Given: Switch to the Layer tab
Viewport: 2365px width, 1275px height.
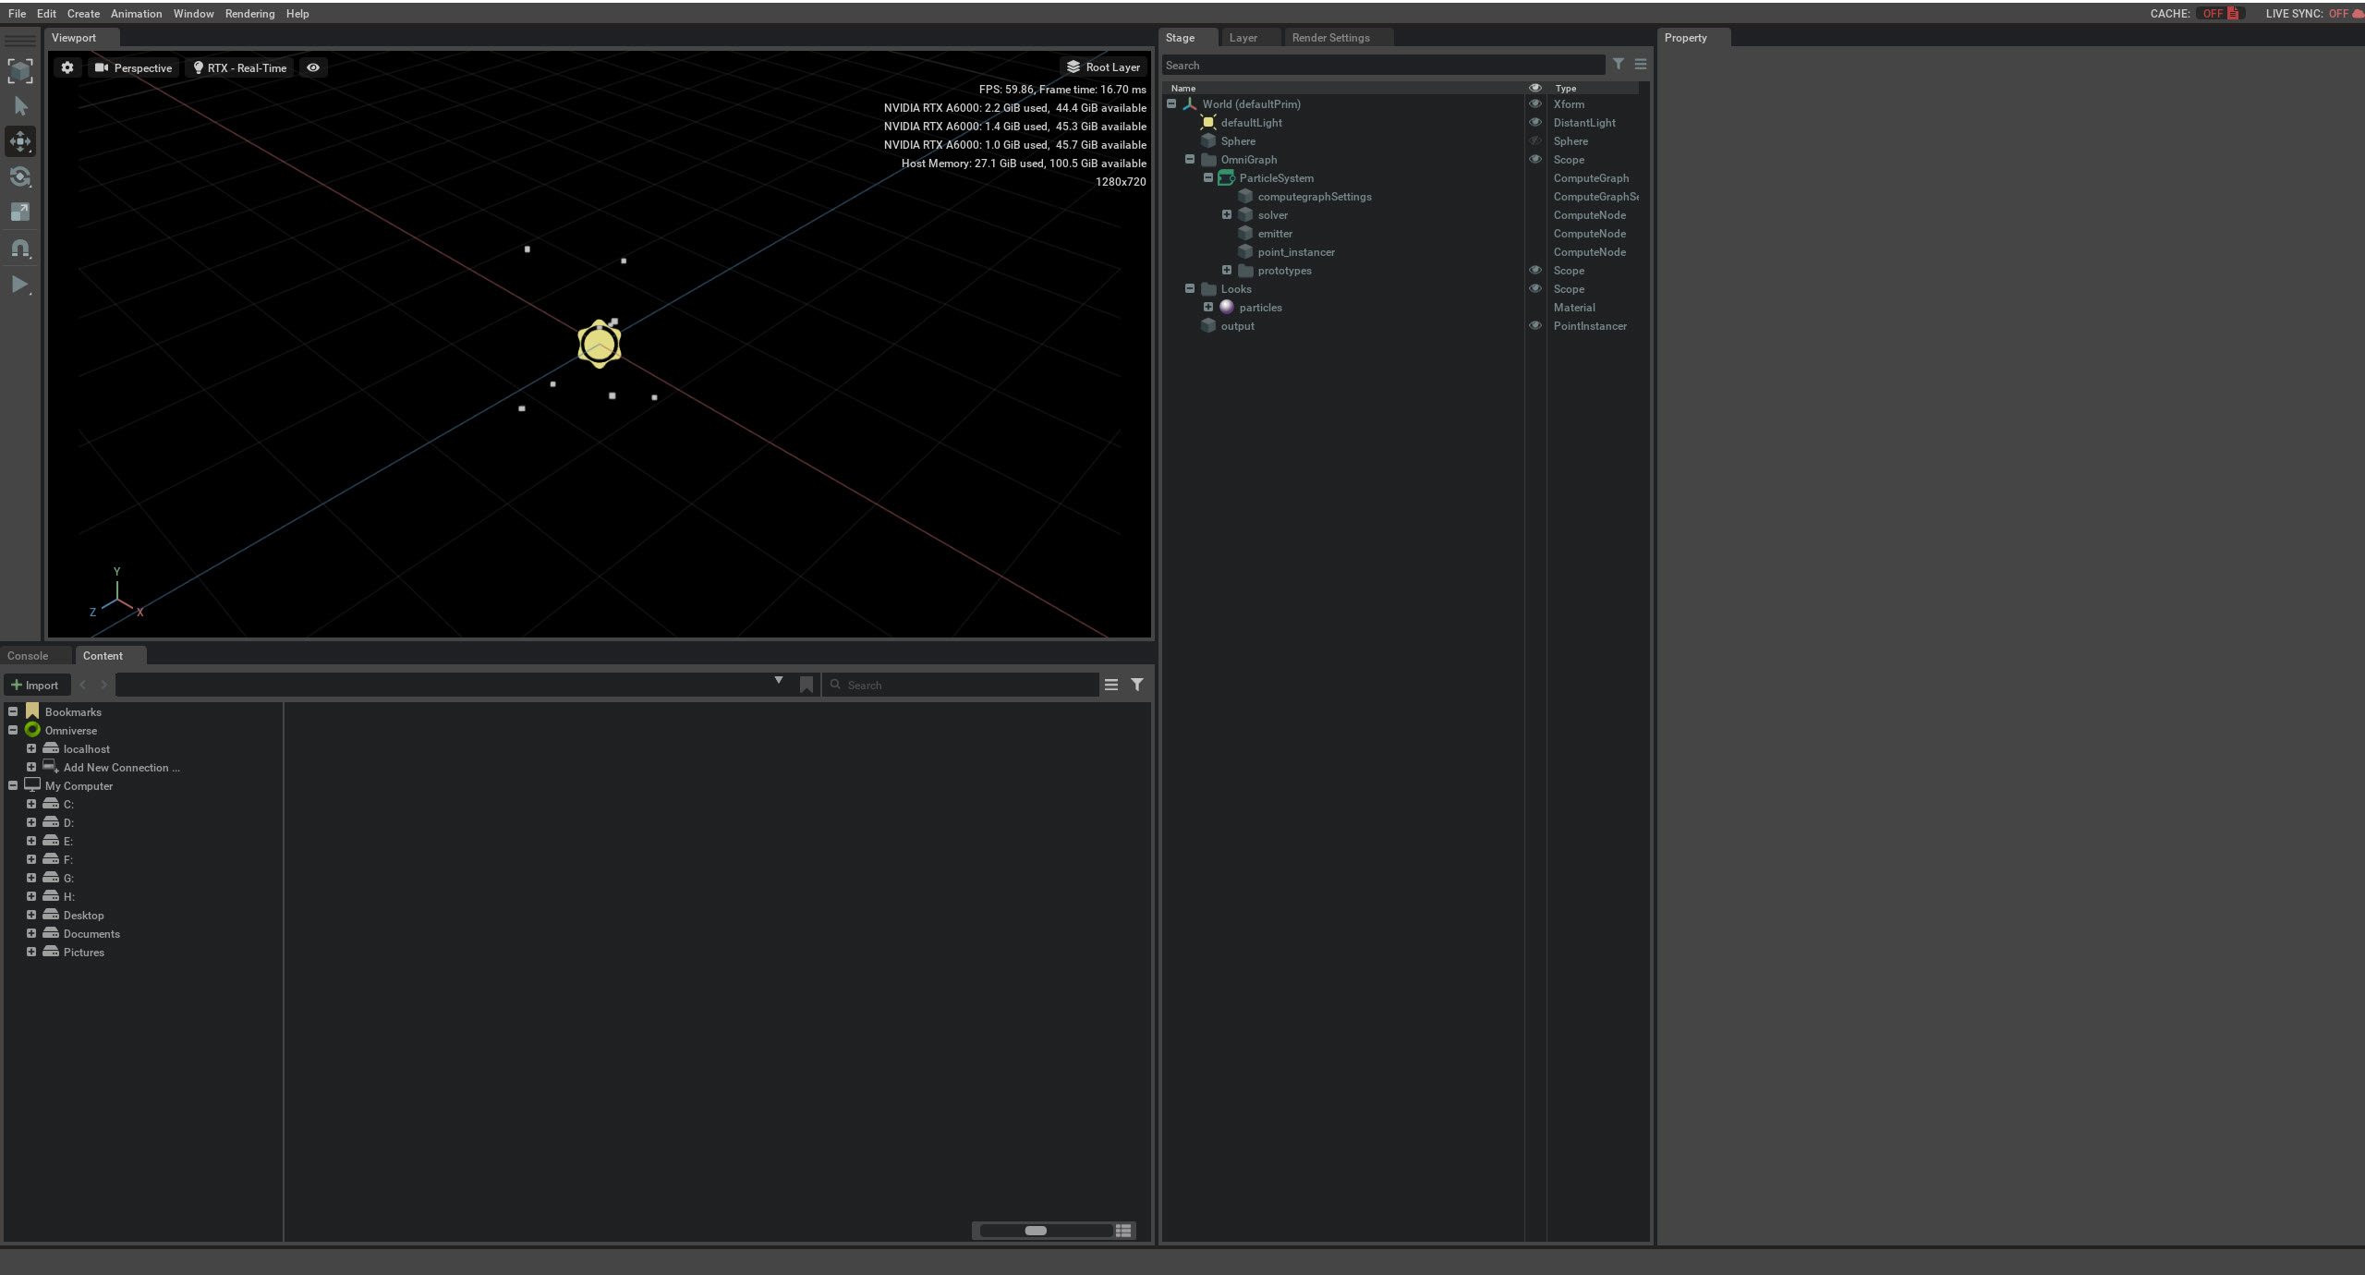Looking at the screenshot, I should coord(1243,38).
